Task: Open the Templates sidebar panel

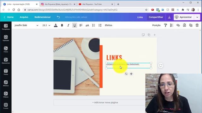Action: pyautogui.click(x=6, y=27)
